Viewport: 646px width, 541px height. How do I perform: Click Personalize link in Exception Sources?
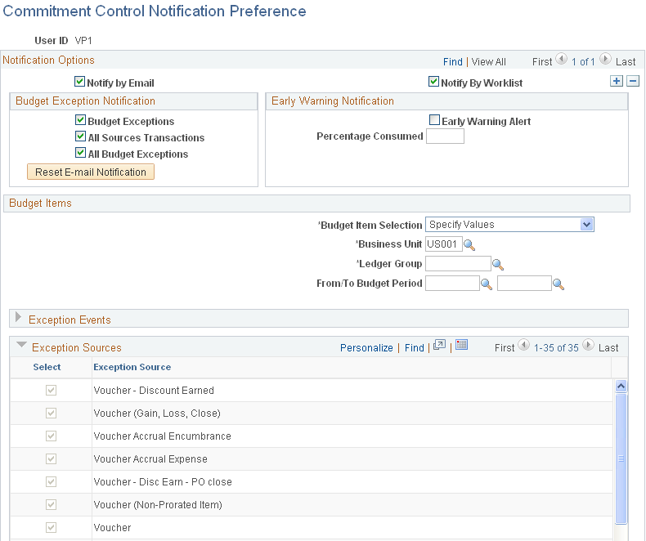click(x=366, y=348)
